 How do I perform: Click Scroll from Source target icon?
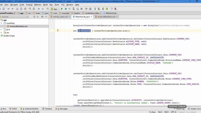pos(34,17)
